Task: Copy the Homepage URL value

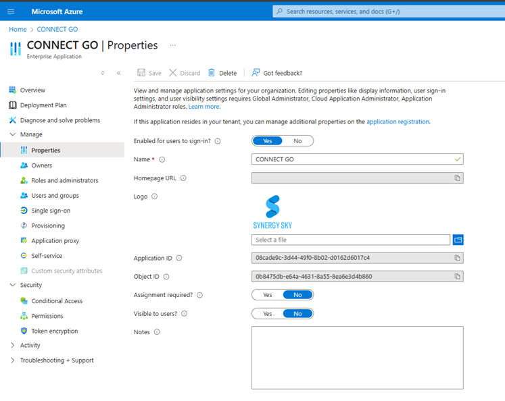Action: point(457,178)
